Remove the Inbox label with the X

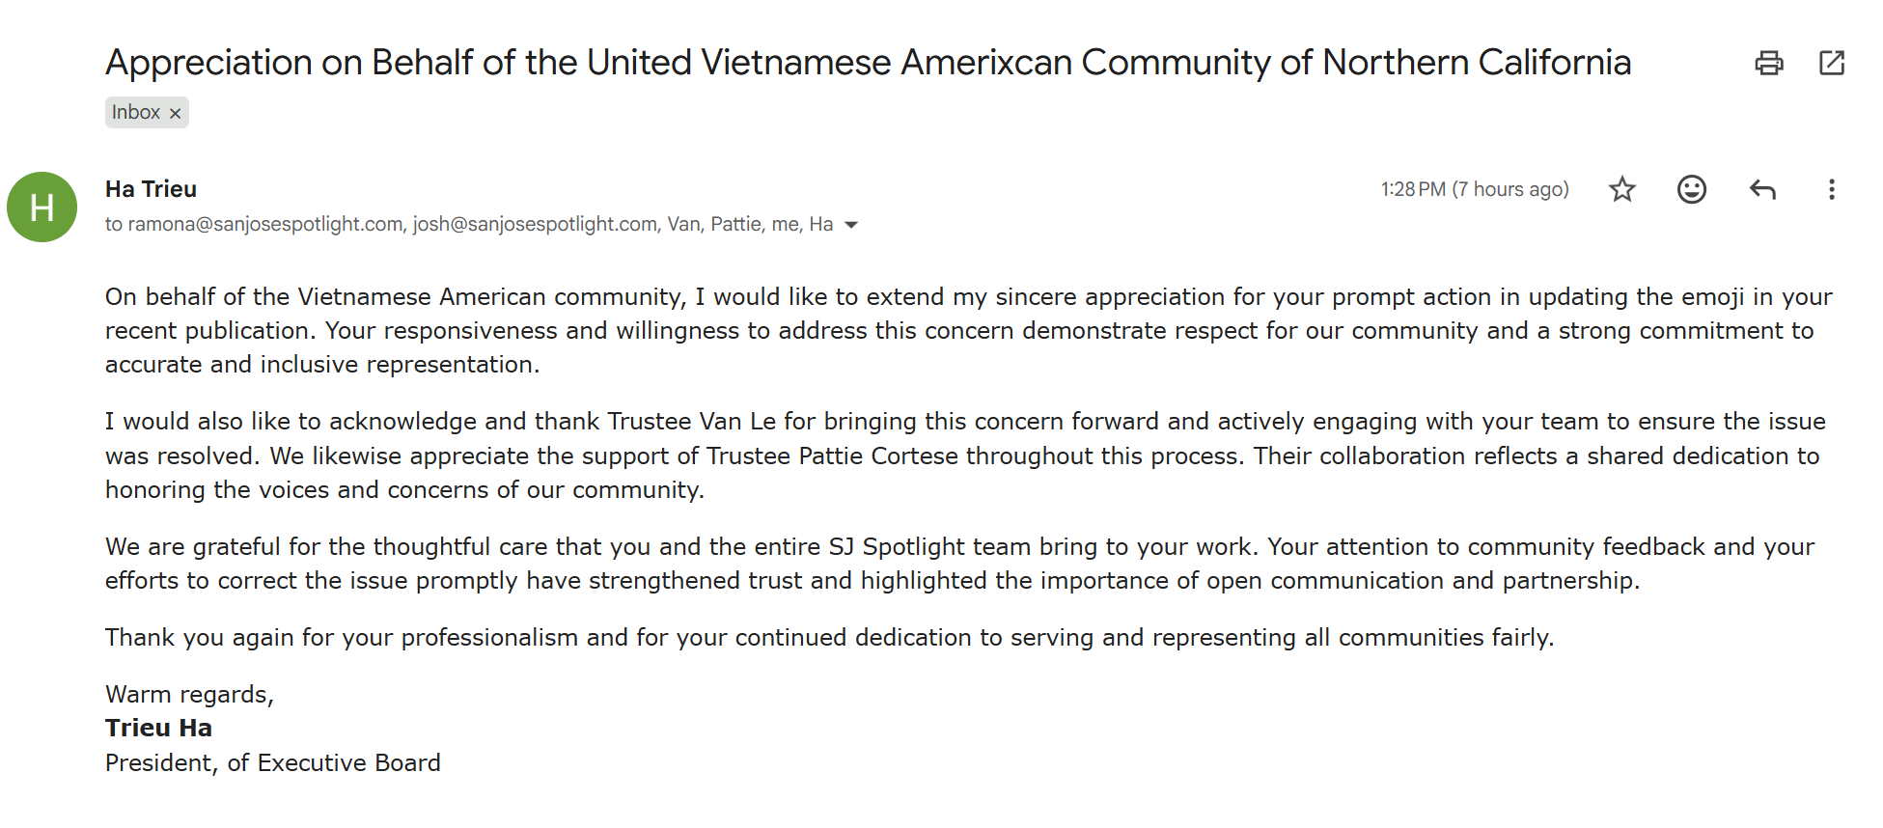tap(176, 114)
